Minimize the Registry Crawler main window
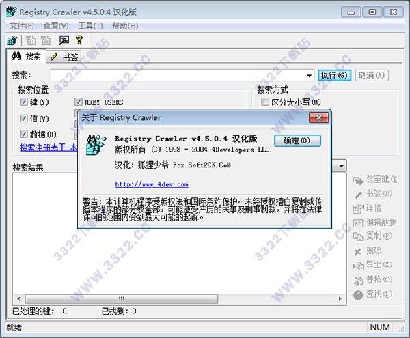 (x=351, y=12)
